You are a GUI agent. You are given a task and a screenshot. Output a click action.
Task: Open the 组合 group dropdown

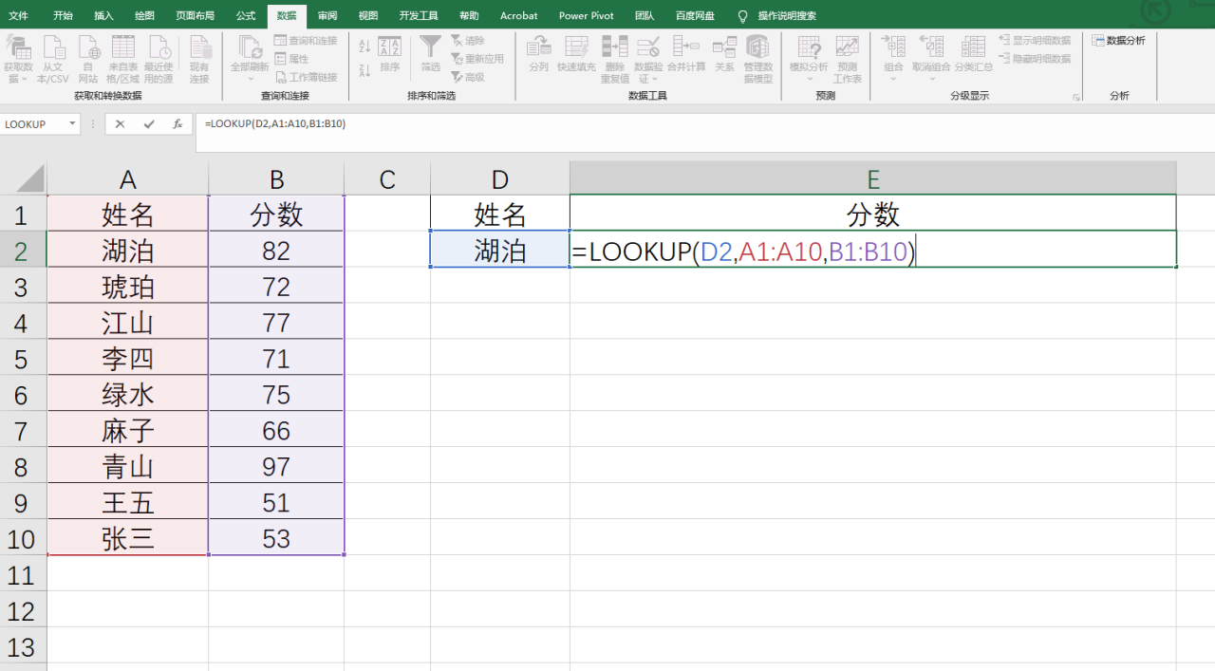[x=893, y=59]
